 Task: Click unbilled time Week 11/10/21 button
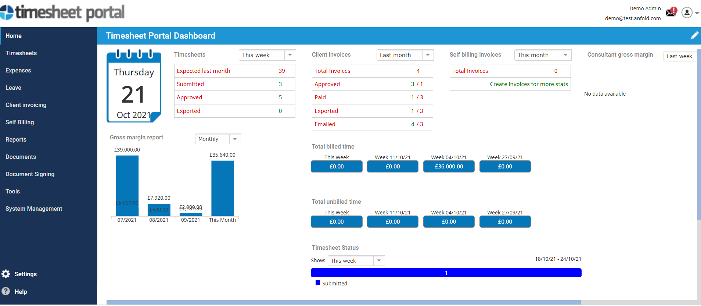tap(393, 221)
